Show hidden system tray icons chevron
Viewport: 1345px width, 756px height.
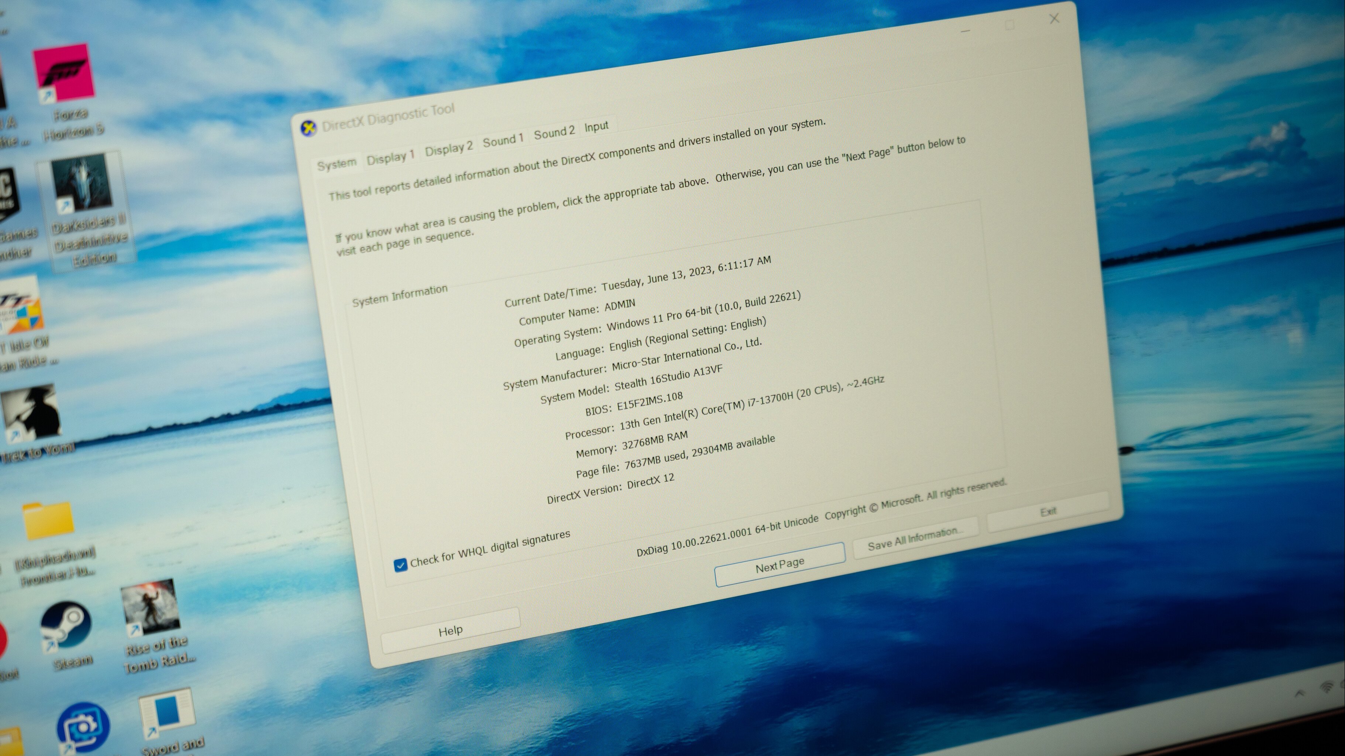[x=1300, y=693]
